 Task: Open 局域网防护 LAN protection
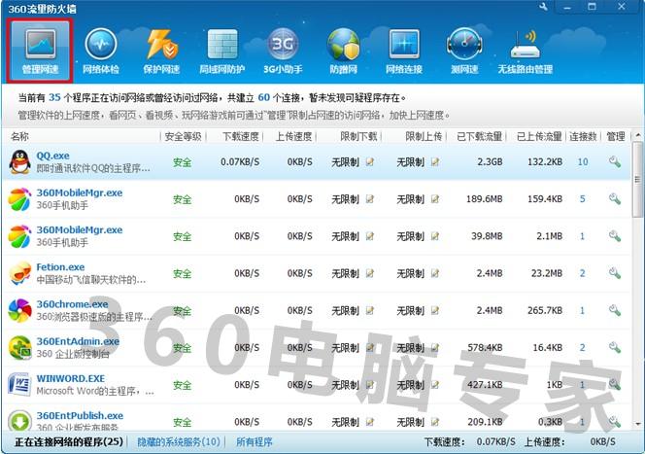point(222,52)
